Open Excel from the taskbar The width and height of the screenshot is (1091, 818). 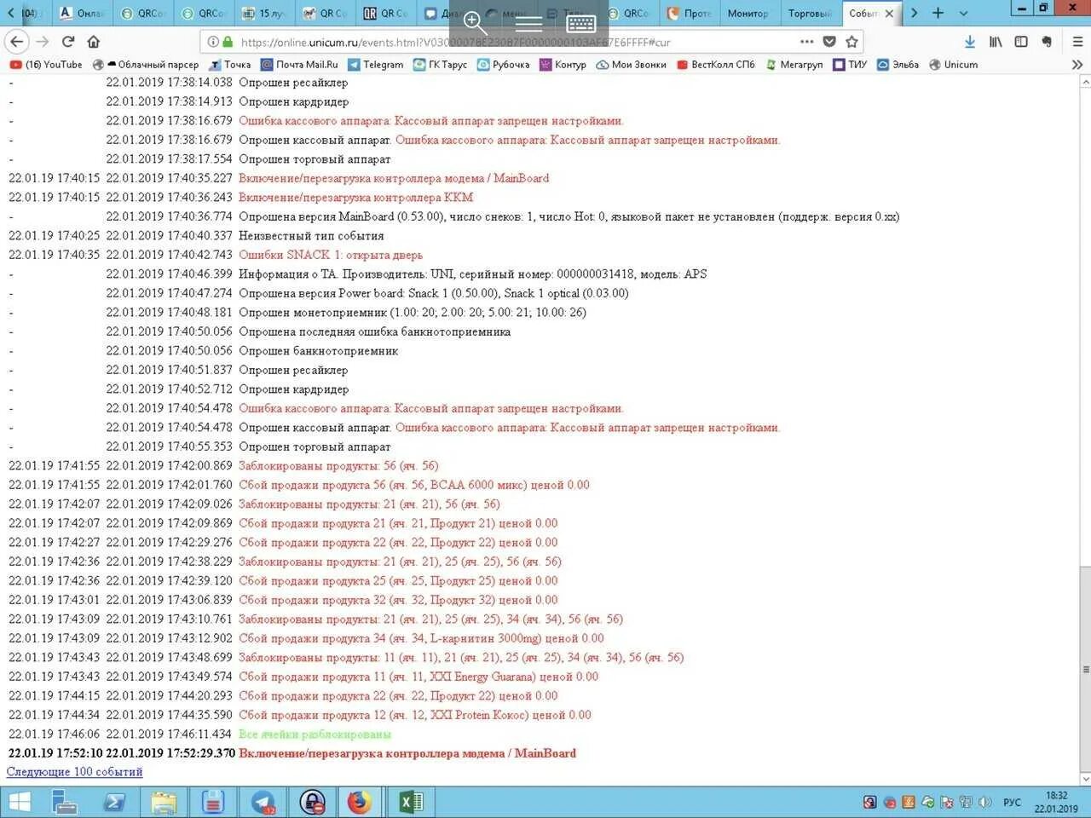[x=411, y=802]
